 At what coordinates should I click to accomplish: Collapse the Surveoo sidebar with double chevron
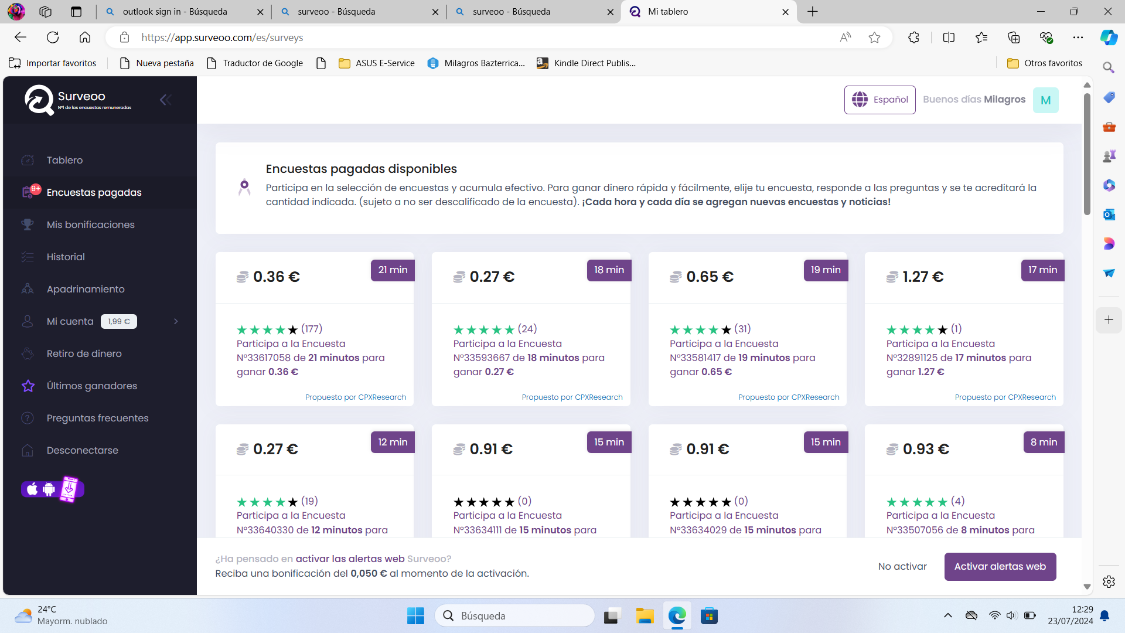point(165,100)
